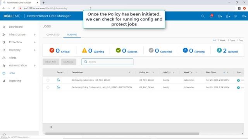This screenshot has height=139, width=248.
Task: Switch to the Running tab
Action: pos(72,35)
